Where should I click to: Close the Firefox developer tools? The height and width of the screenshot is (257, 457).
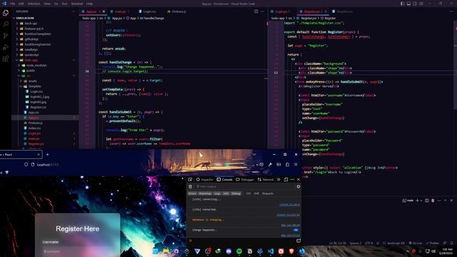298,179
